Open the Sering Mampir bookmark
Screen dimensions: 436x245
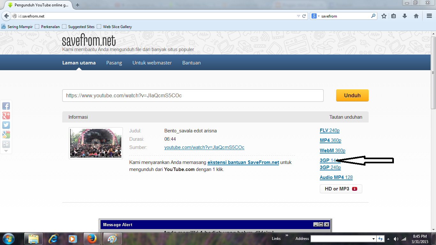click(17, 27)
